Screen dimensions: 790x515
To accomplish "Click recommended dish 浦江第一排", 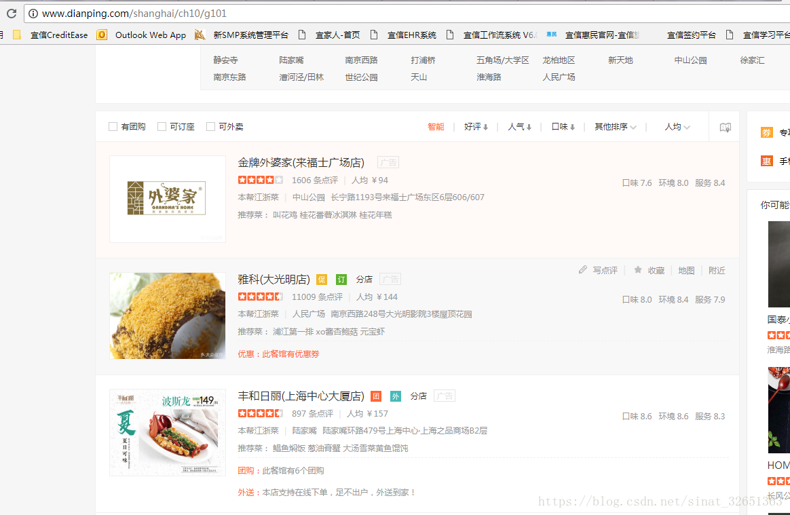I will coord(293,332).
